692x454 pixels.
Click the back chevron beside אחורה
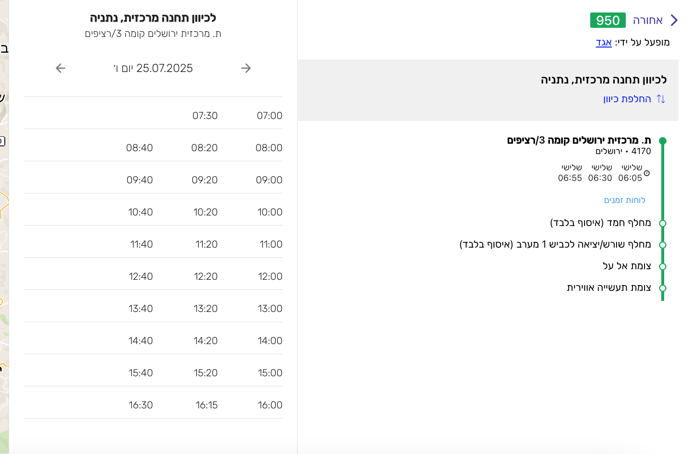click(x=674, y=20)
